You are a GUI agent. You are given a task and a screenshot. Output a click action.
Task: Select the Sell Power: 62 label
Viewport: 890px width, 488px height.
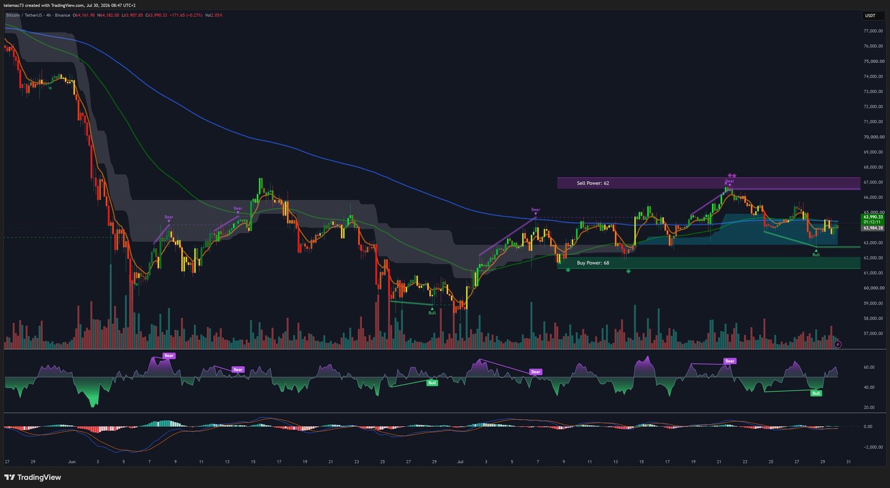(x=592, y=183)
